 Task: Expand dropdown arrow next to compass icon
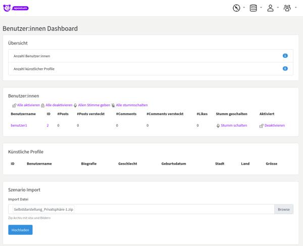point(244,8)
